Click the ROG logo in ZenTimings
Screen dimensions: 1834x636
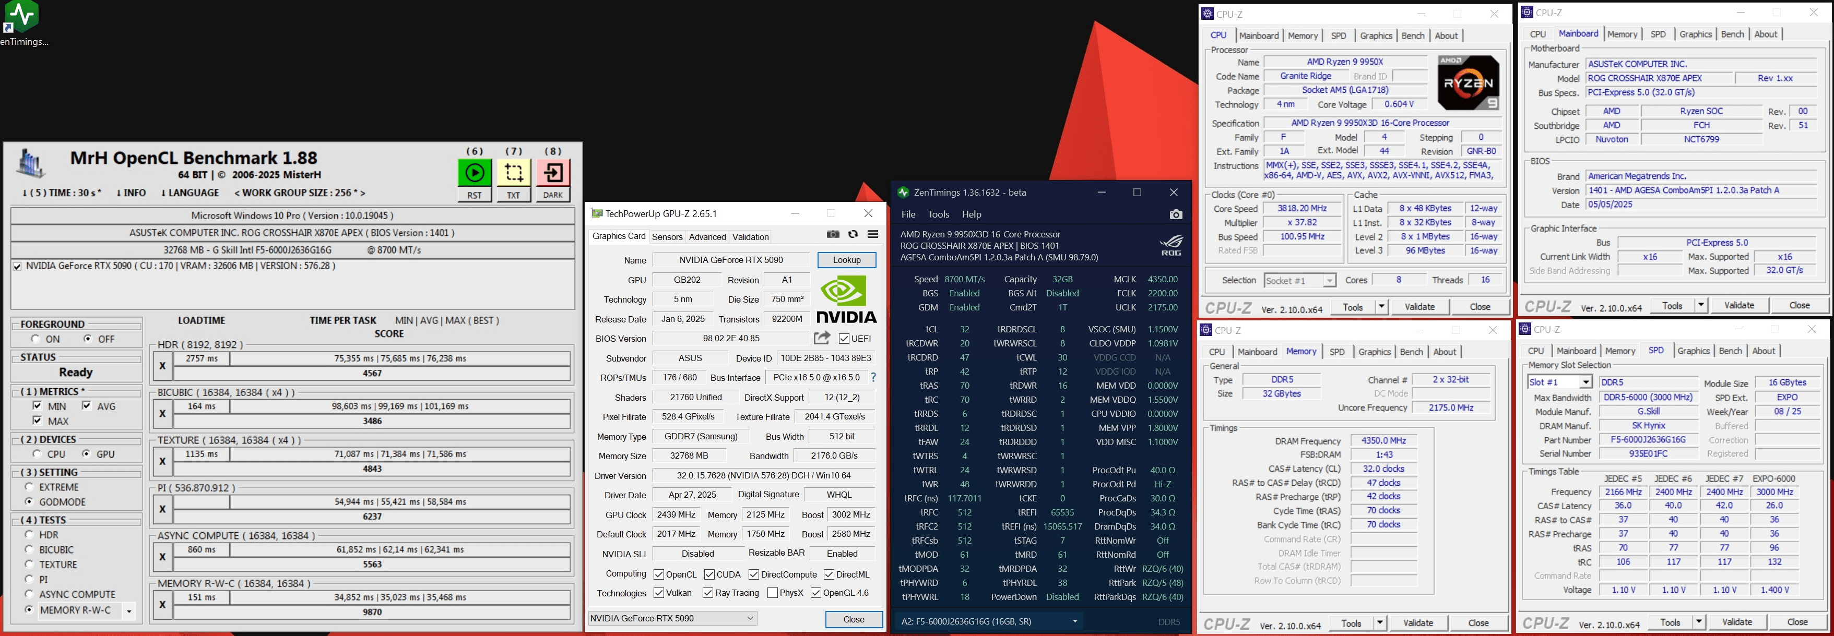1171,245
